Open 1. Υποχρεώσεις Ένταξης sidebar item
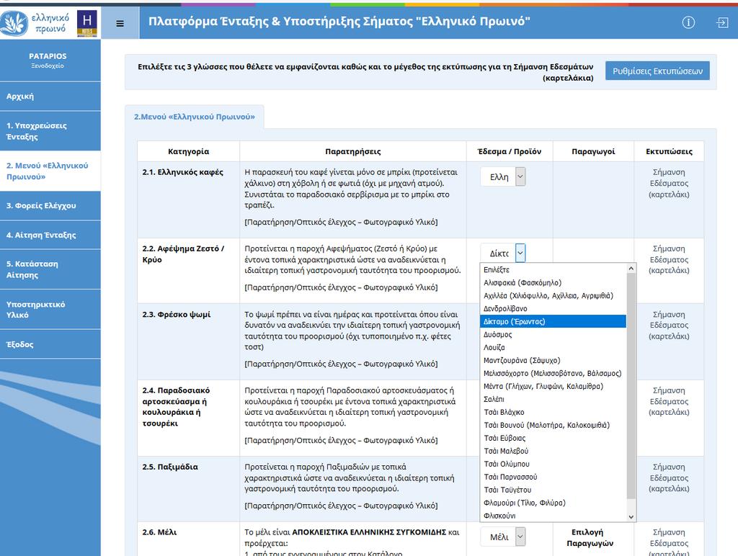738x556 pixels. [x=50, y=131]
